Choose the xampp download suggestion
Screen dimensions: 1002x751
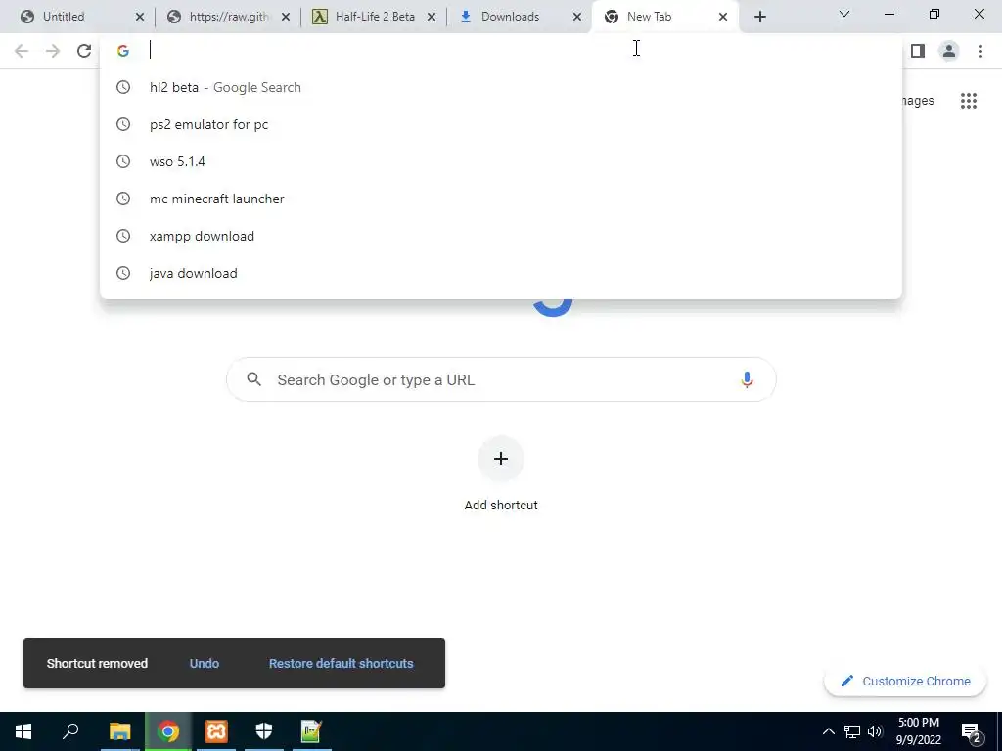coord(501,236)
